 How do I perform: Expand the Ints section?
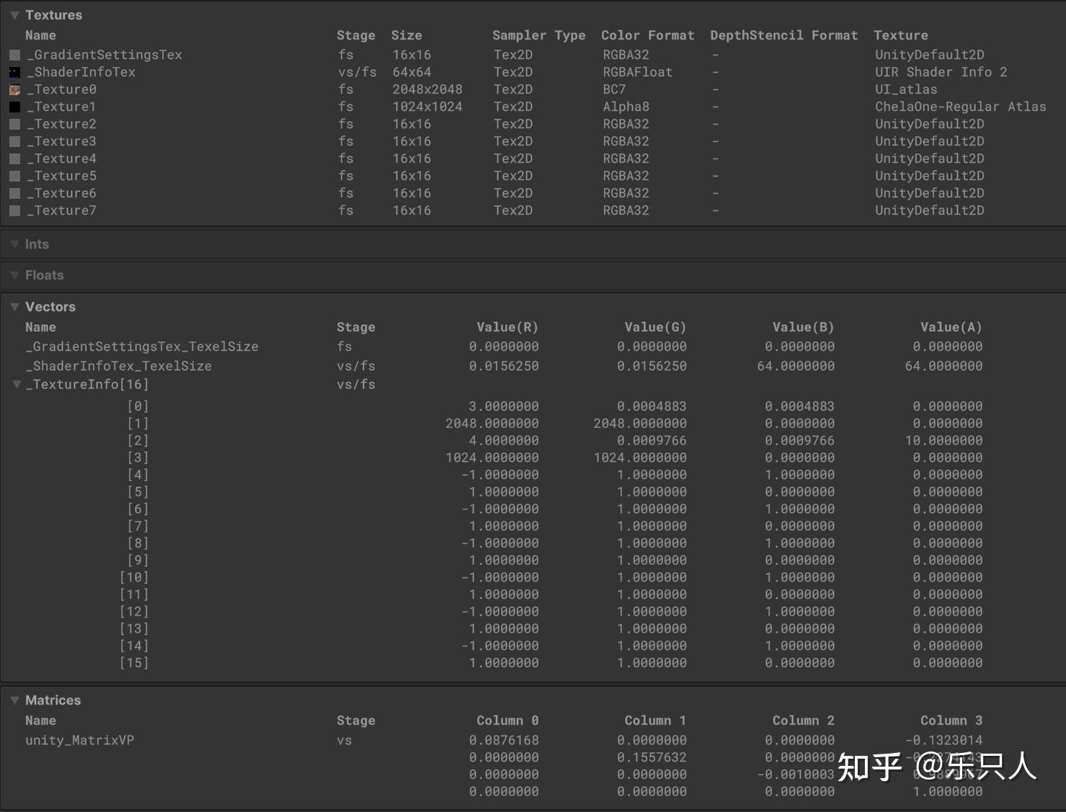pos(14,244)
